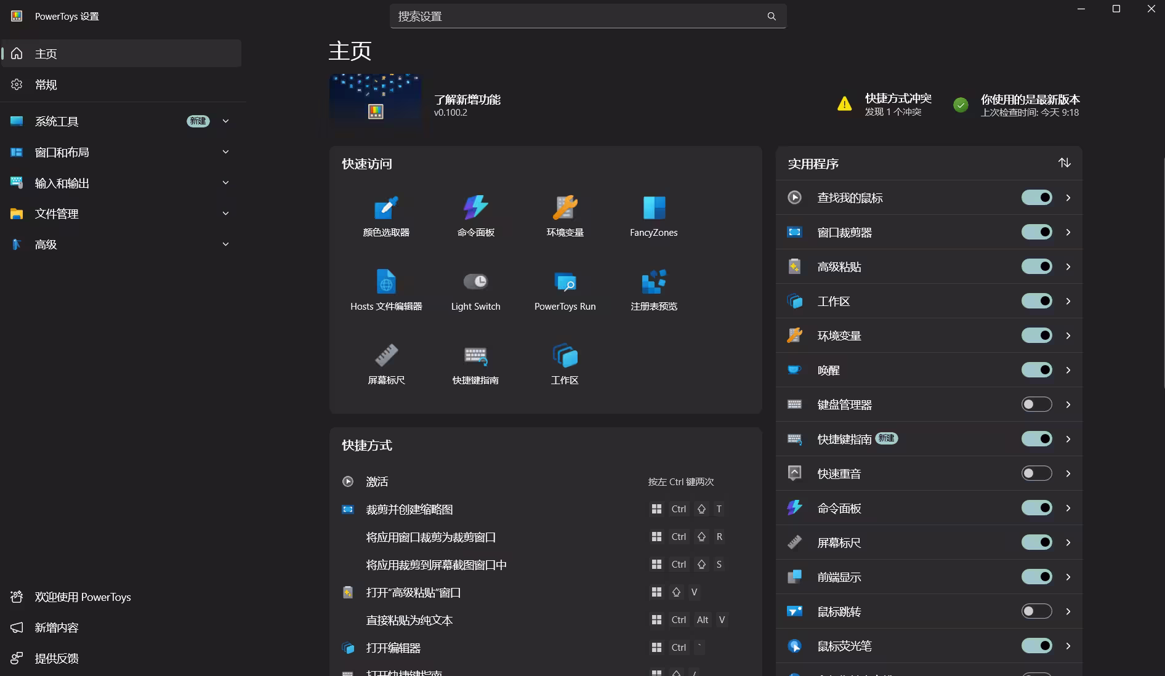The image size is (1165, 676).
Task: Click 前端显示 icon in utilities list
Action: pyautogui.click(x=794, y=577)
